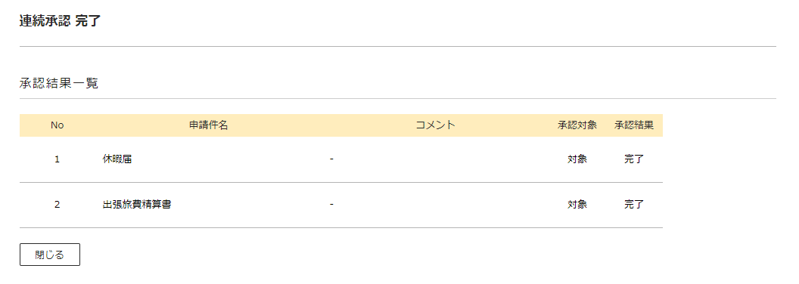Viewport: 799px width, 284px height.
Task: Select the 休暇届 application name
Action: [117, 159]
